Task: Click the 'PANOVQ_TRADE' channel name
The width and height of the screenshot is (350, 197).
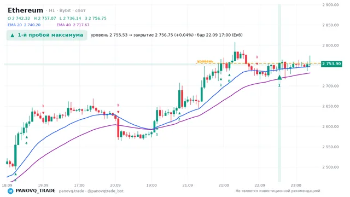Action: coord(36,191)
